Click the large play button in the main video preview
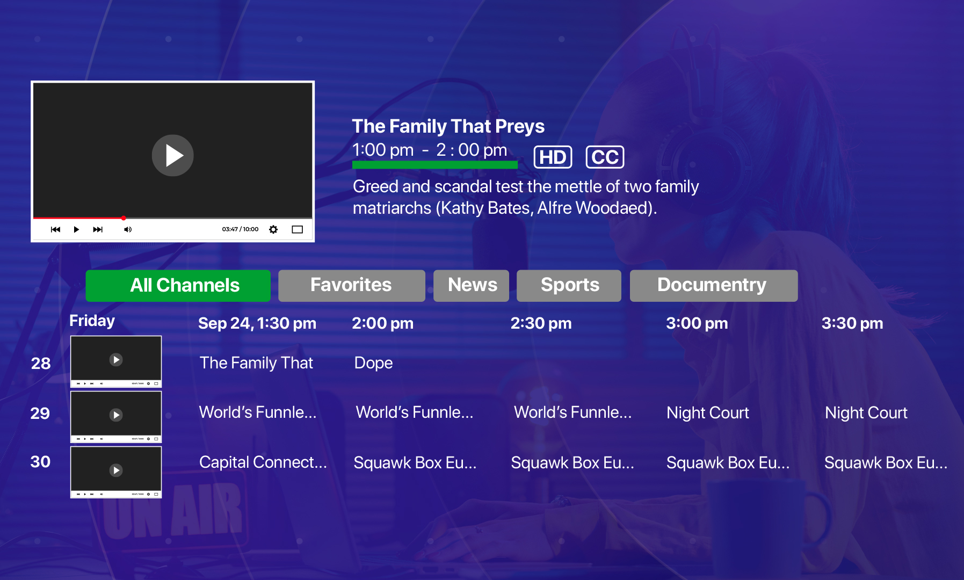 (172, 155)
